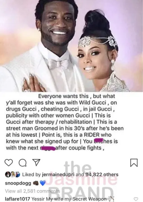This screenshot has width=143, height=202.
Task: Tap the wedding photo of the couple
Action: pyautogui.click(x=71, y=46)
